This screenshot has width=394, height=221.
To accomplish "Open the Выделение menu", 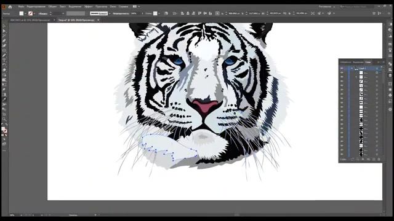I will [75, 7].
